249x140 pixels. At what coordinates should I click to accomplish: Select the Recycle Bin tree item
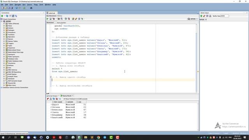[12, 83]
